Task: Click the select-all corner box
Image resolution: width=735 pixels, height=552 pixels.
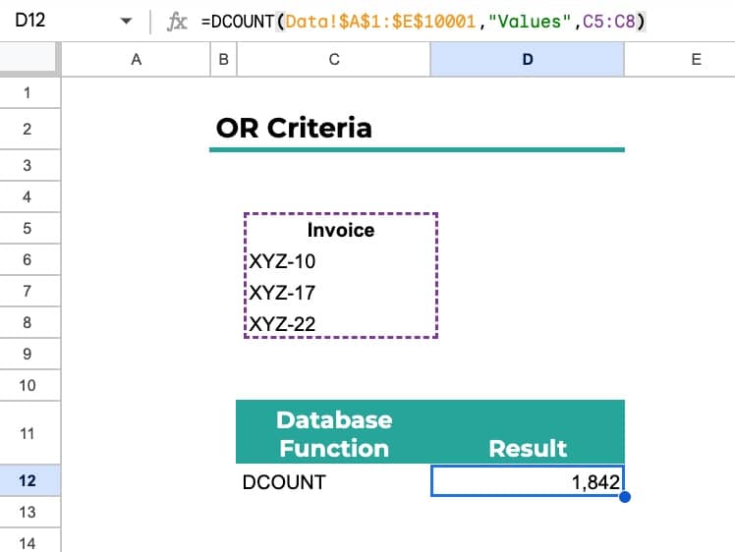Action: pos(29,60)
